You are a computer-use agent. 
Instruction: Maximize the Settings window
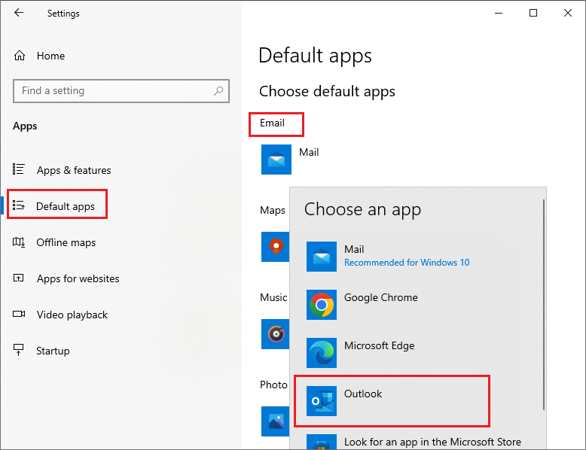click(x=533, y=13)
